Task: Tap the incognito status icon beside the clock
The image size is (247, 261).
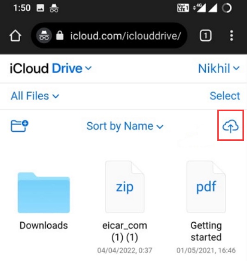Action: (x=54, y=8)
